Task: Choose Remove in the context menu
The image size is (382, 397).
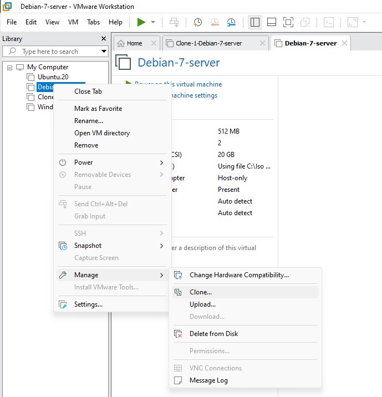Action: click(x=86, y=145)
